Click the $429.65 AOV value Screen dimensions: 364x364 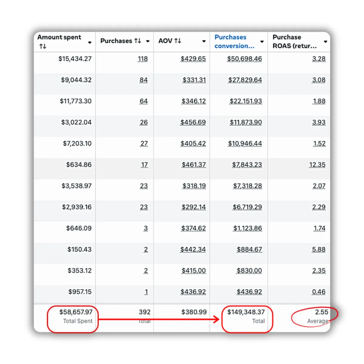tap(193, 59)
